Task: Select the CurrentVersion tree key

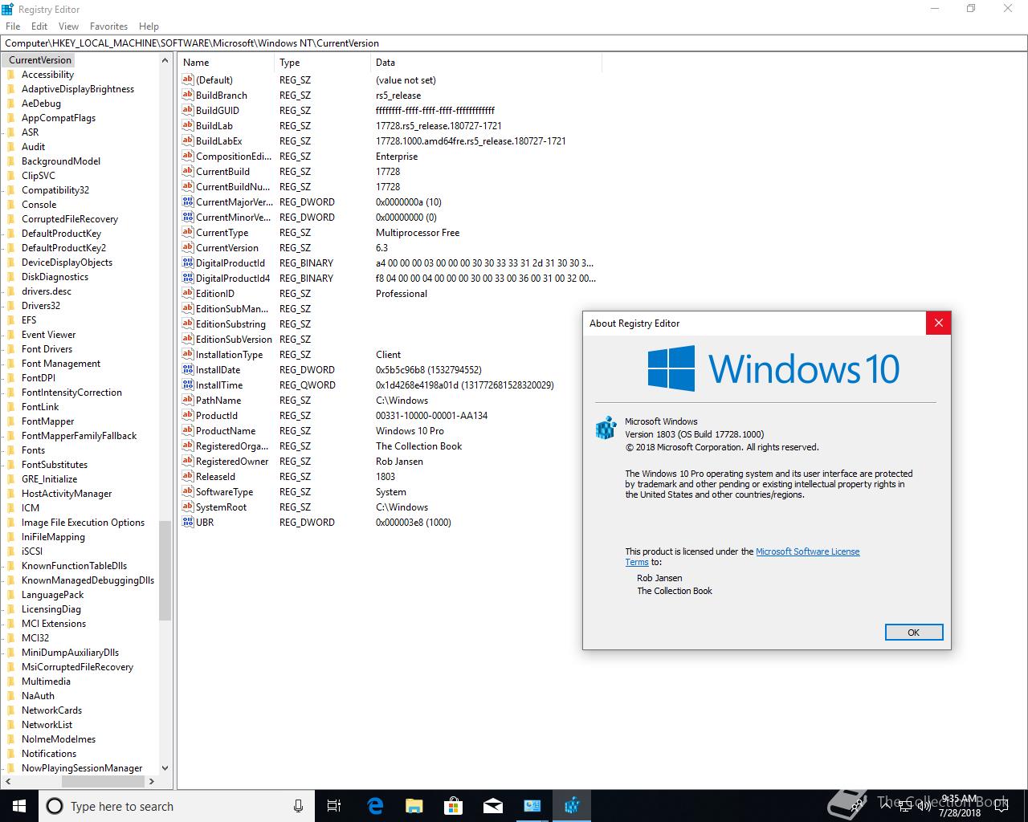Action: point(40,60)
